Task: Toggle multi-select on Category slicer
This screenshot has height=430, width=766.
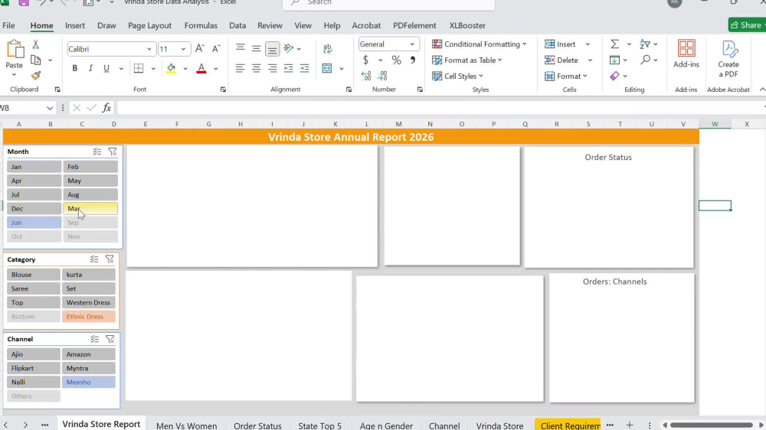Action: (94, 259)
